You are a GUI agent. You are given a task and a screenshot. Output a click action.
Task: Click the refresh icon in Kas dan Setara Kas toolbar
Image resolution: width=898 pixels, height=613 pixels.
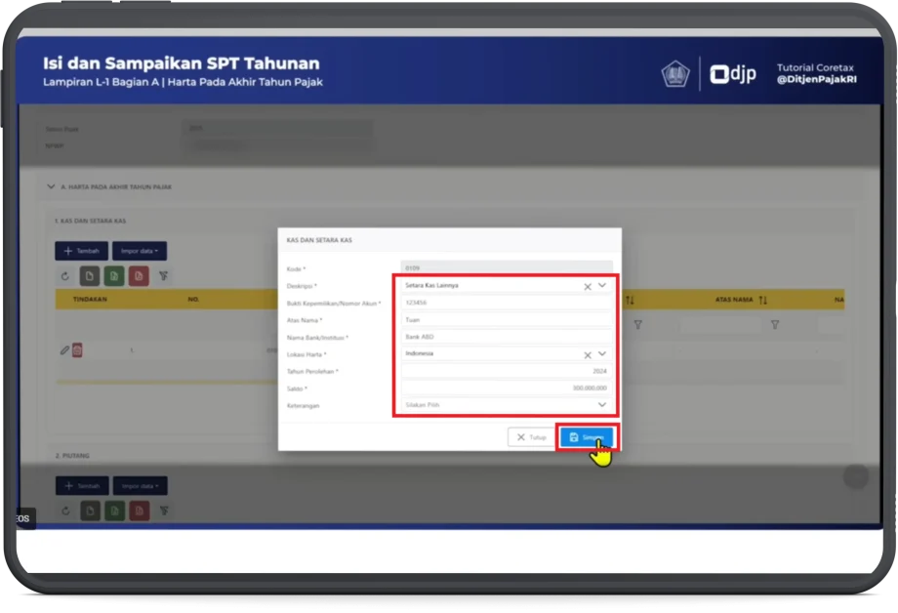tap(65, 276)
